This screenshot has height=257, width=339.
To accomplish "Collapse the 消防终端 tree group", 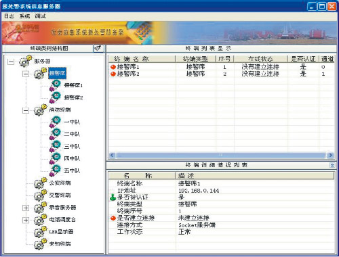I will point(26,110).
